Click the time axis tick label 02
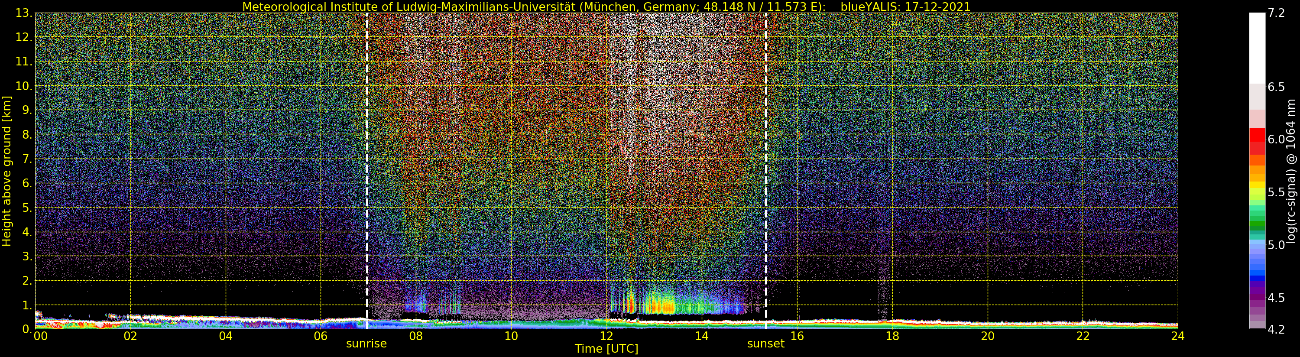 [x=130, y=336]
